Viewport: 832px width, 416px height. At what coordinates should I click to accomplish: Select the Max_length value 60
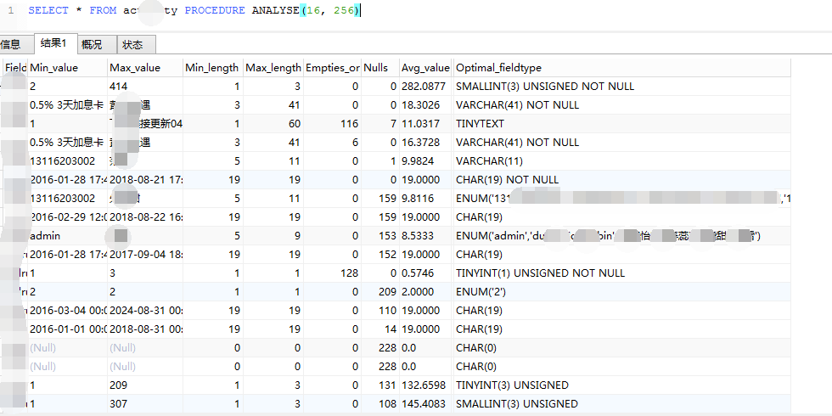[273, 124]
